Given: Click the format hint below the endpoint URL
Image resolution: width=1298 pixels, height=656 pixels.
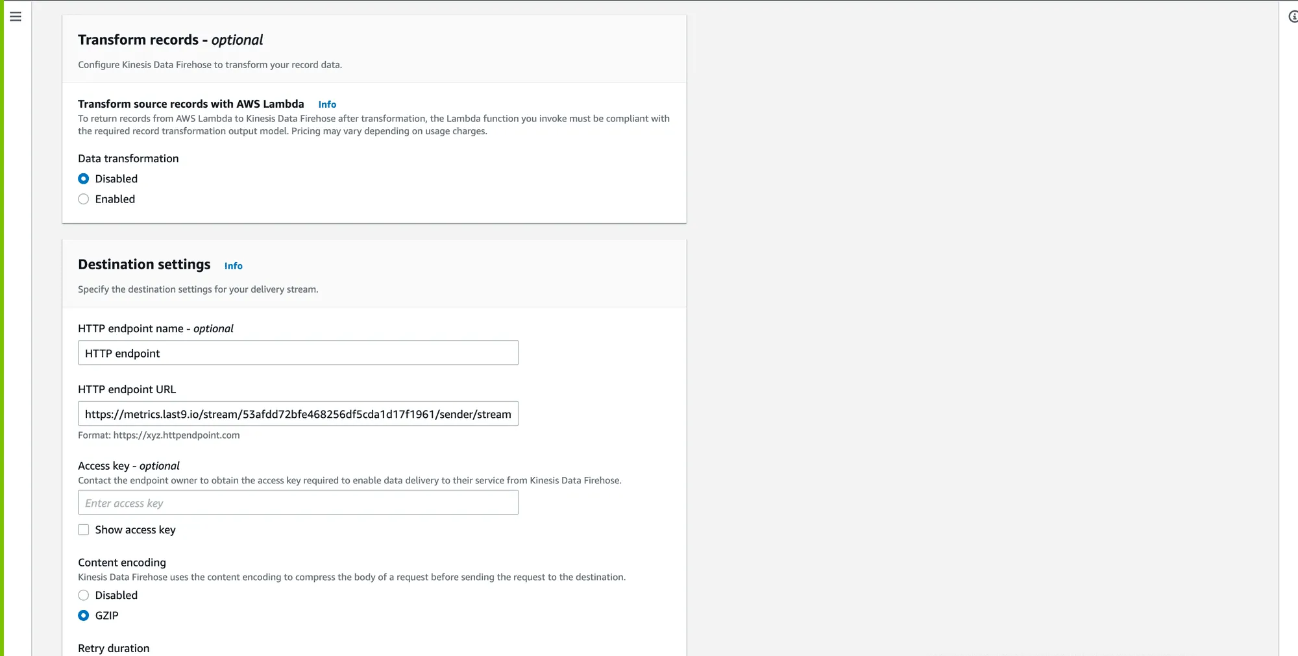Looking at the screenshot, I should click(x=158, y=435).
